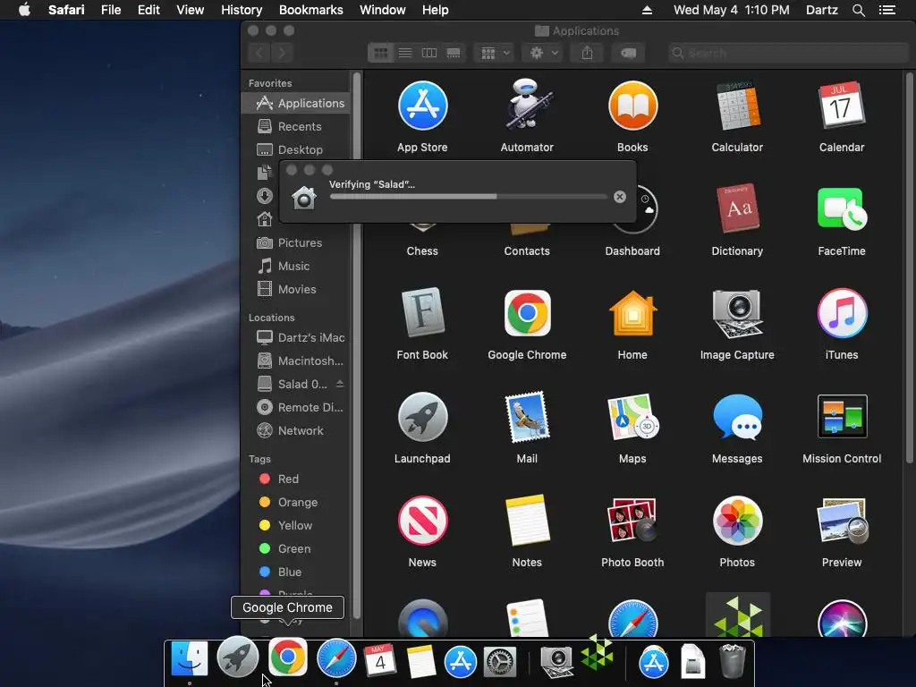Click the Edit Tags toolbar button
916x687 pixels.
(x=628, y=53)
